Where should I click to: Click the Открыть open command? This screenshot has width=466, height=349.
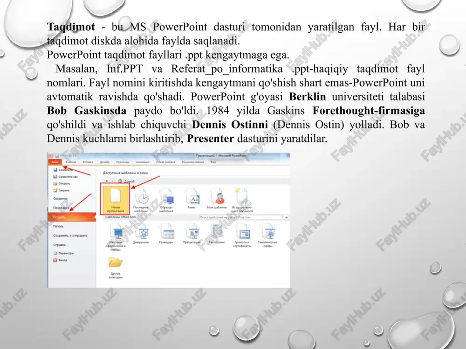pos(62,183)
